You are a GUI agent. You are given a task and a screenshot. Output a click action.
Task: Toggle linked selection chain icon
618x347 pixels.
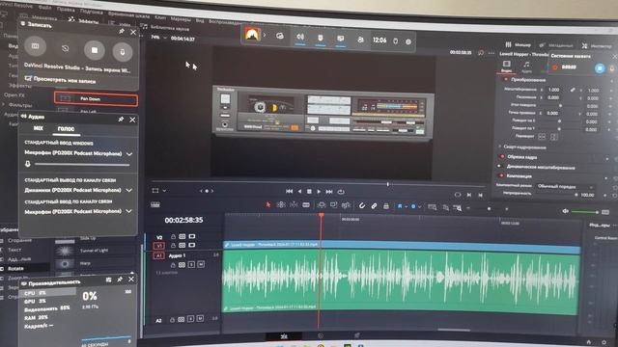click(374, 205)
